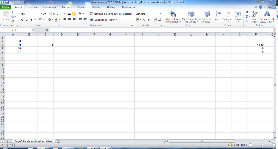Screen dimensions: 278x149
Task: Open the Données ribbon tab
Action: (82, 7)
